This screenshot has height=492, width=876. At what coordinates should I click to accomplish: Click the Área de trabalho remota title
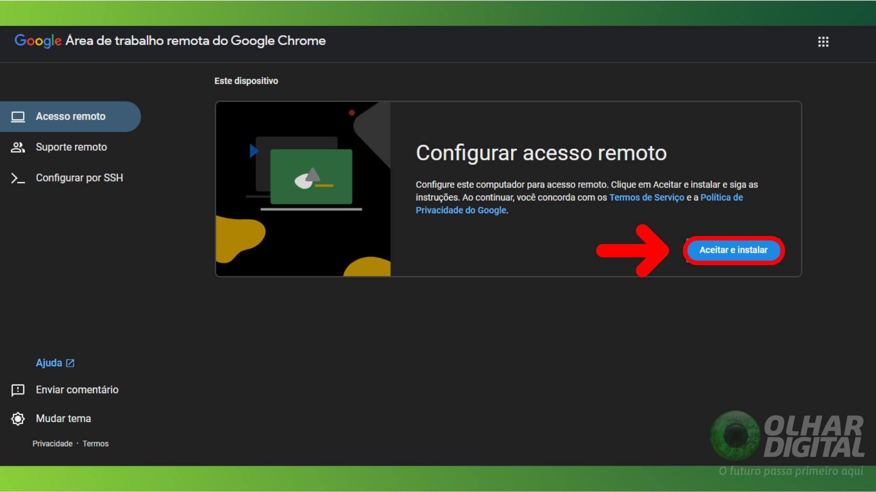(x=195, y=41)
